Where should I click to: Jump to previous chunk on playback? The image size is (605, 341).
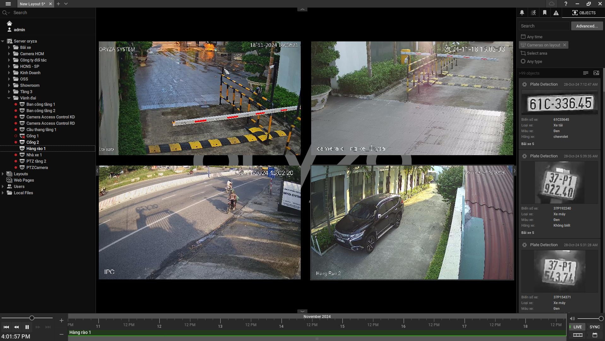[x=6, y=327]
